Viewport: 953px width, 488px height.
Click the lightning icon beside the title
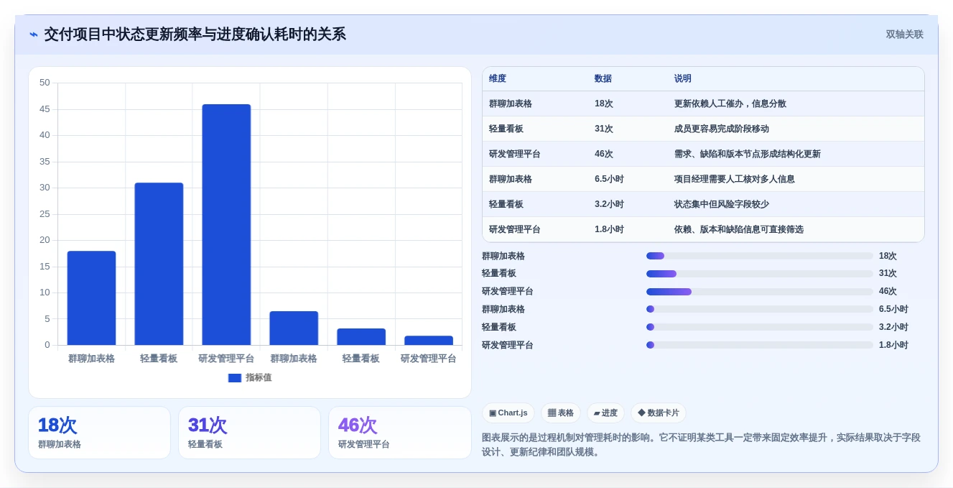pyautogui.click(x=34, y=34)
